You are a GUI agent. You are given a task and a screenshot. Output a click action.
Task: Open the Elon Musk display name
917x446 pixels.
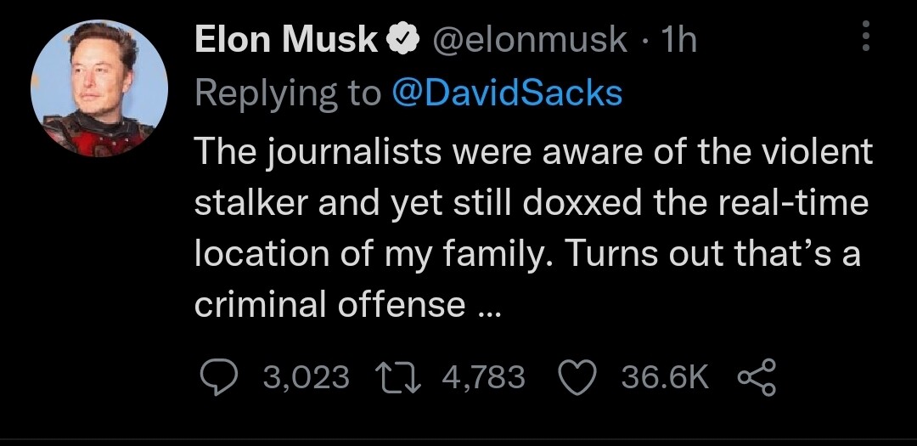[x=286, y=40]
